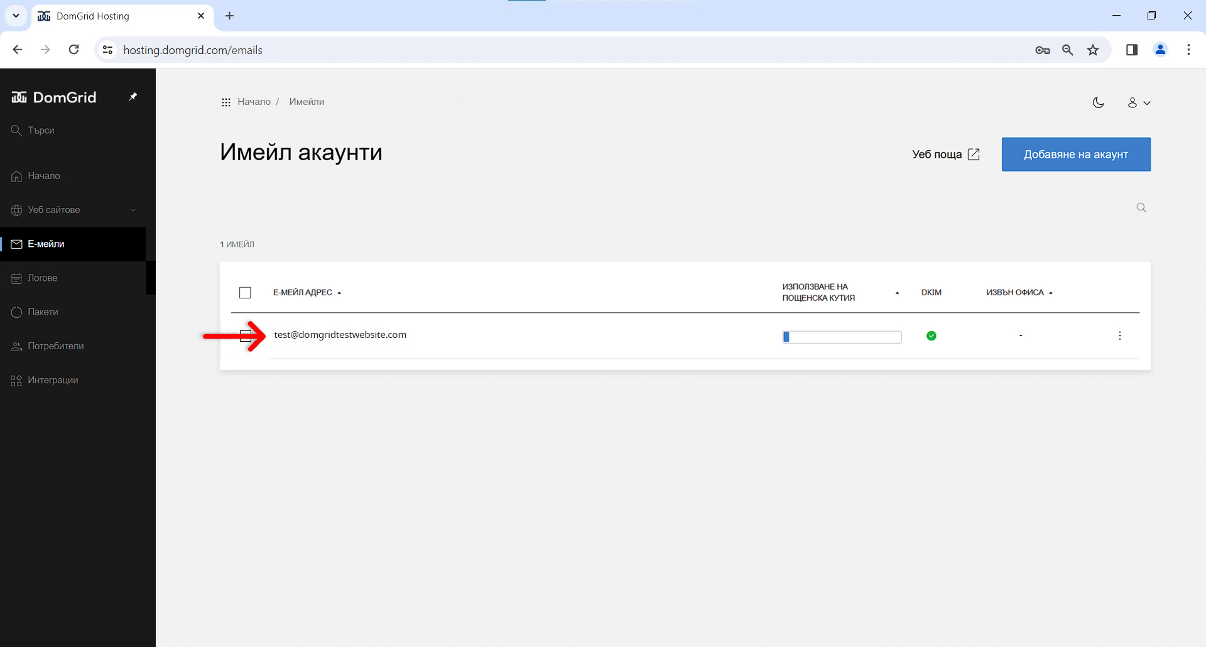This screenshot has width=1206, height=647.
Task: Reload the page
Action: tap(74, 50)
